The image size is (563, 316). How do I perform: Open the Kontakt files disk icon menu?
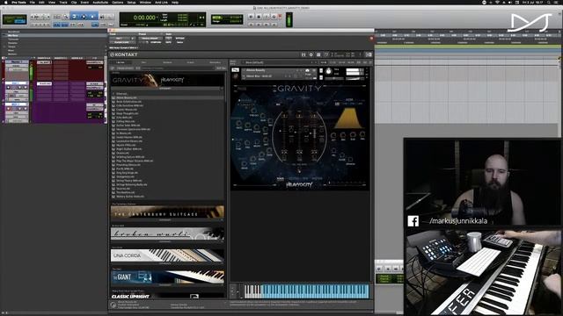pyautogui.click(x=303, y=54)
